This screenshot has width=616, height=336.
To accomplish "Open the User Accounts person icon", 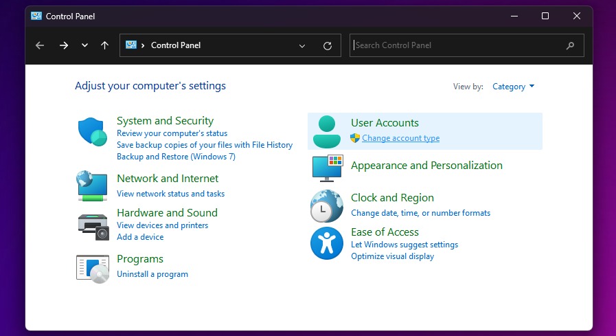I will (326, 132).
